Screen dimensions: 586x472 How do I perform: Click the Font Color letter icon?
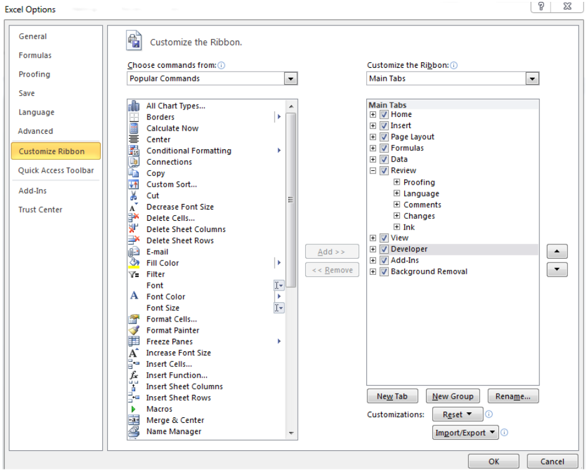click(134, 296)
